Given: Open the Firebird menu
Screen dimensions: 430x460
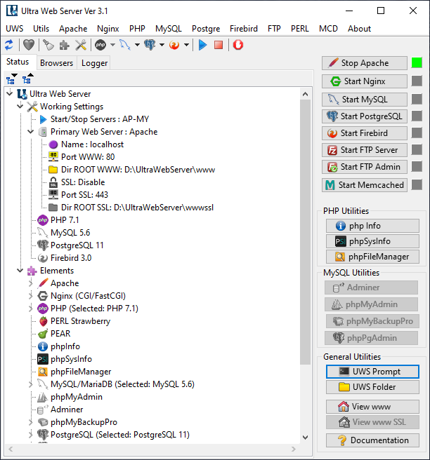Looking at the screenshot, I should [244, 29].
